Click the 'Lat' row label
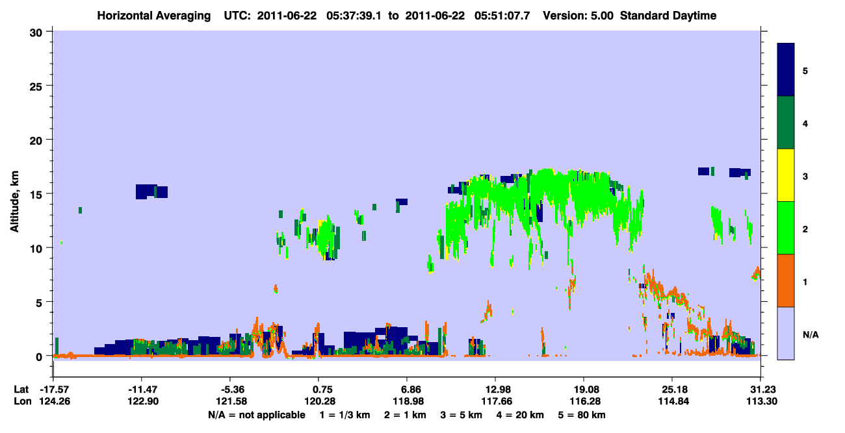Image resolution: width=845 pixels, height=433 pixels. pyautogui.click(x=21, y=390)
